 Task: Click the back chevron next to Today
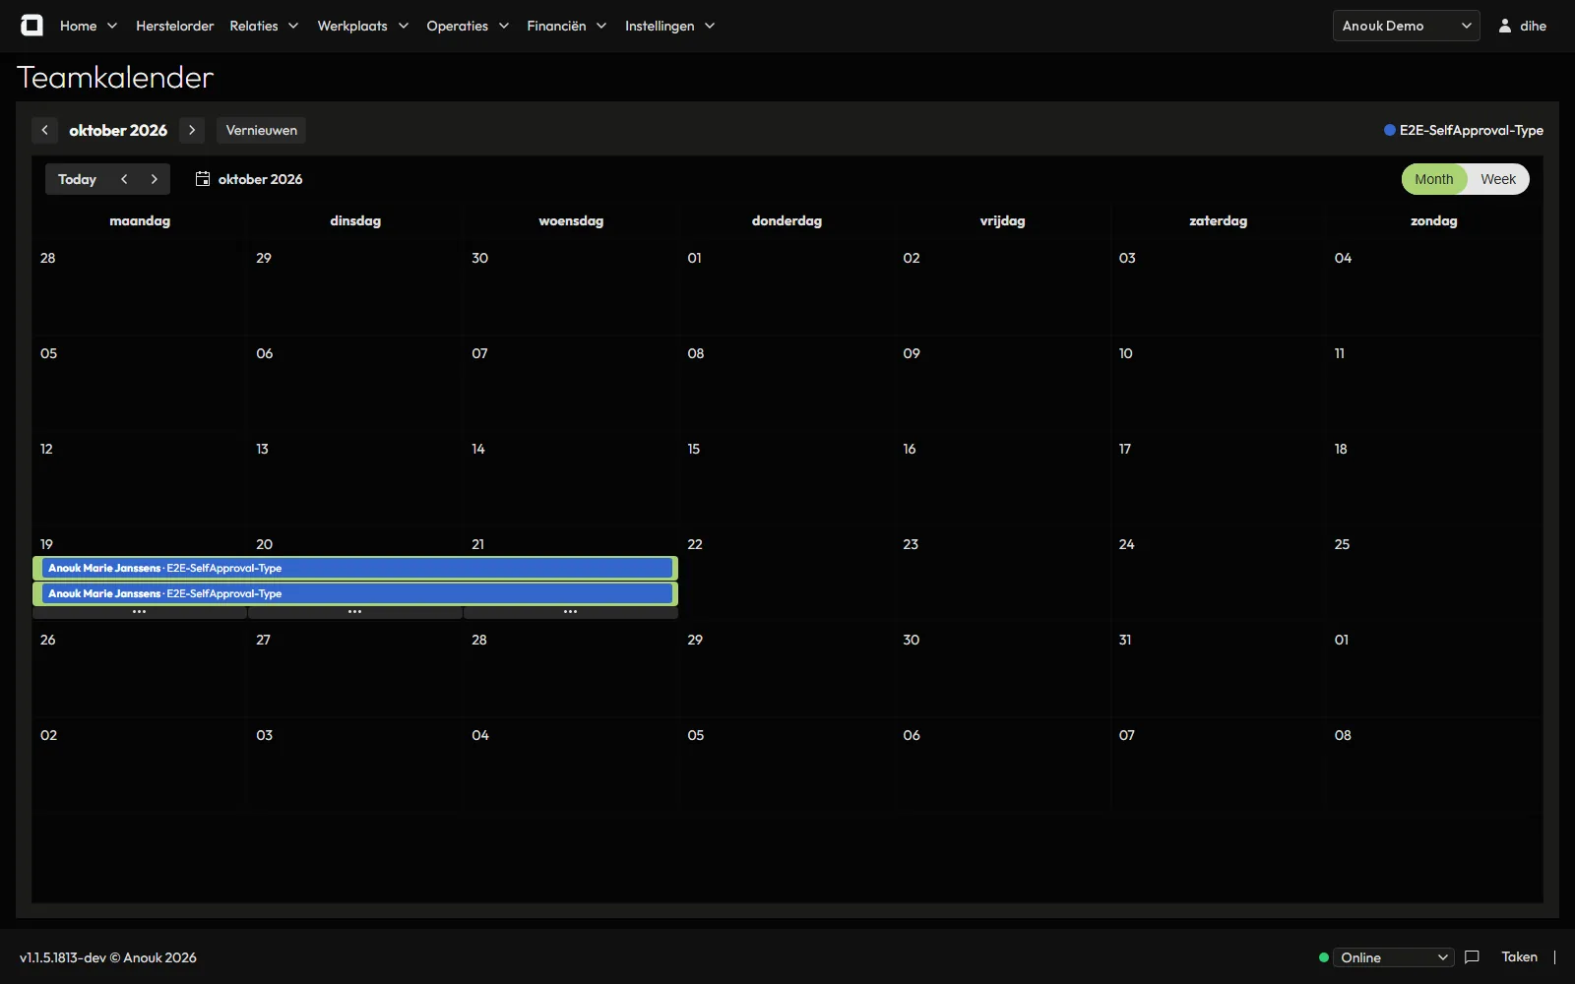click(x=124, y=179)
